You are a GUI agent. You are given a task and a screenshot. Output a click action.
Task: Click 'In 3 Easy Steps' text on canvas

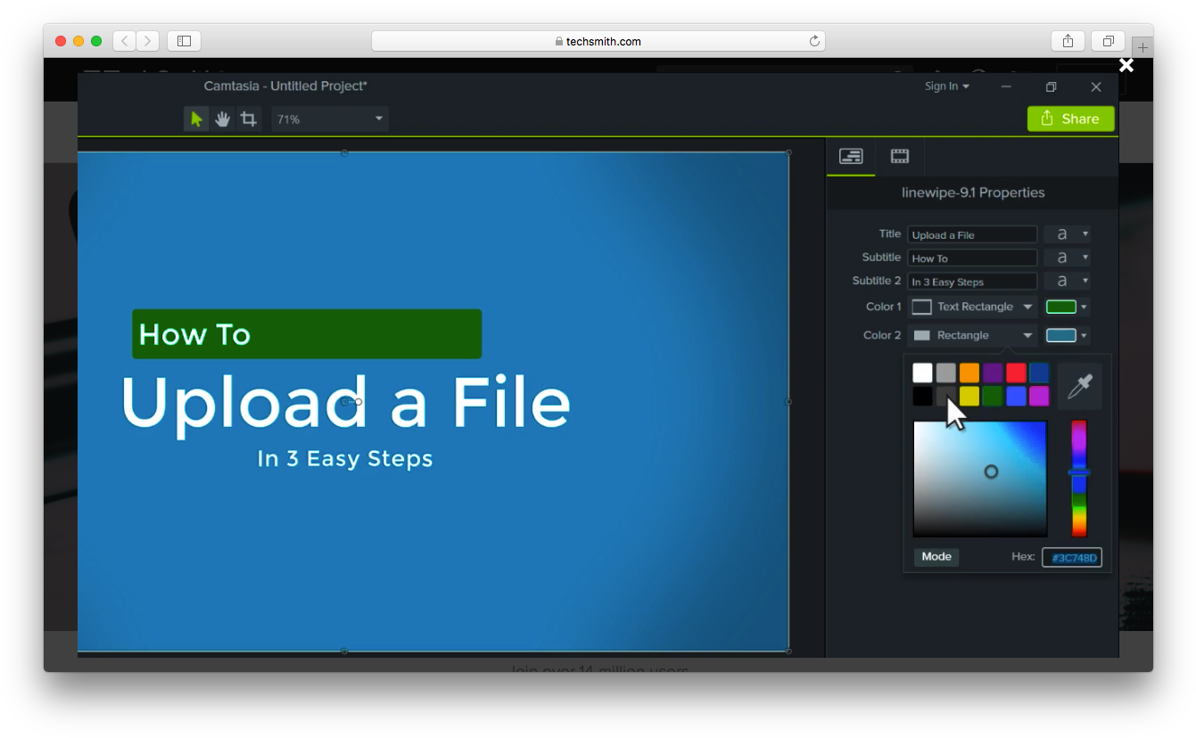(x=345, y=458)
